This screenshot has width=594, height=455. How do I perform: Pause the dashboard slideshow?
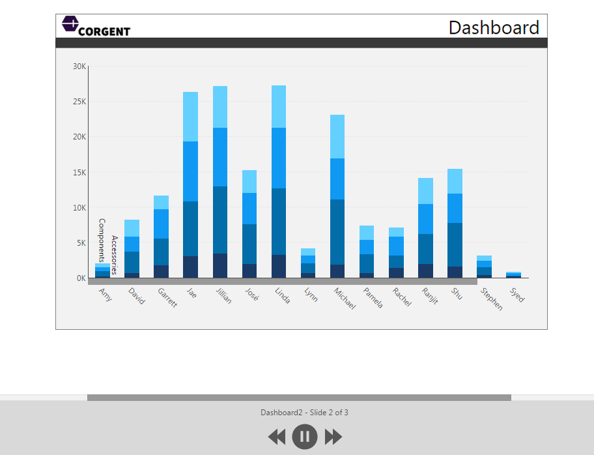tap(305, 437)
